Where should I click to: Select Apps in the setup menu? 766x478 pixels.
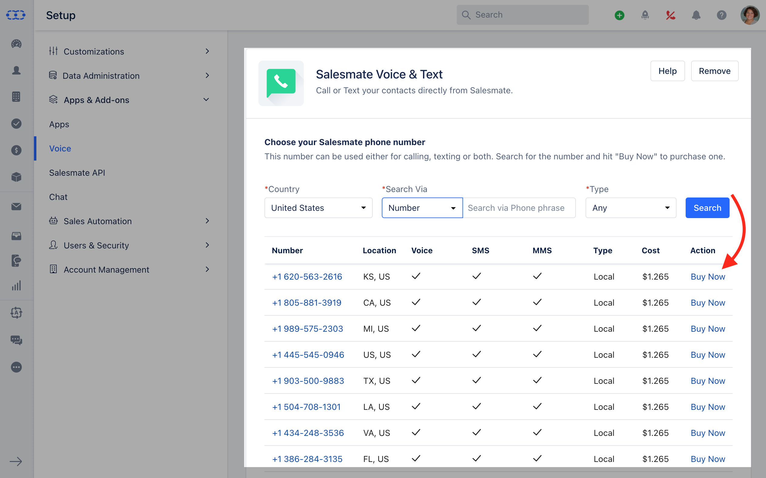(x=59, y=124)
